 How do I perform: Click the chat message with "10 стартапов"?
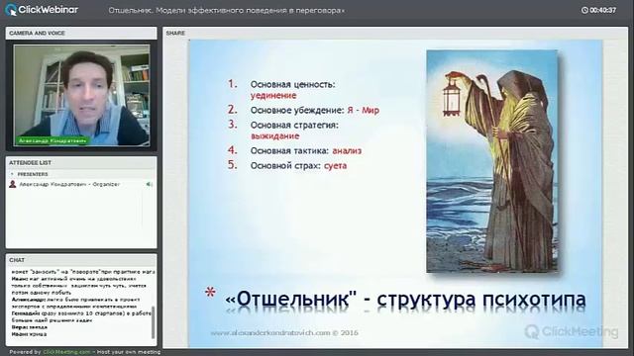tap(81, 316)
